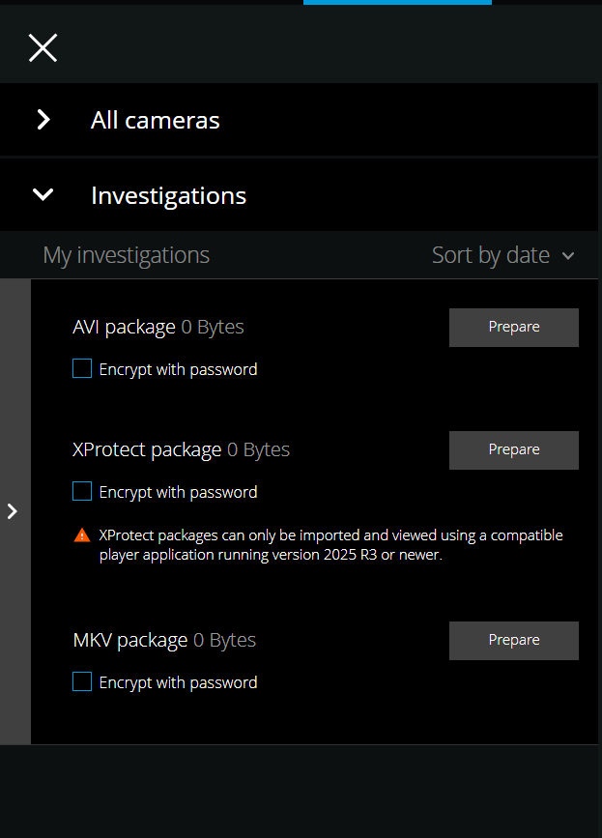
Task: Enable Encrypt with password for XProtect package
Action: [82, 491]
